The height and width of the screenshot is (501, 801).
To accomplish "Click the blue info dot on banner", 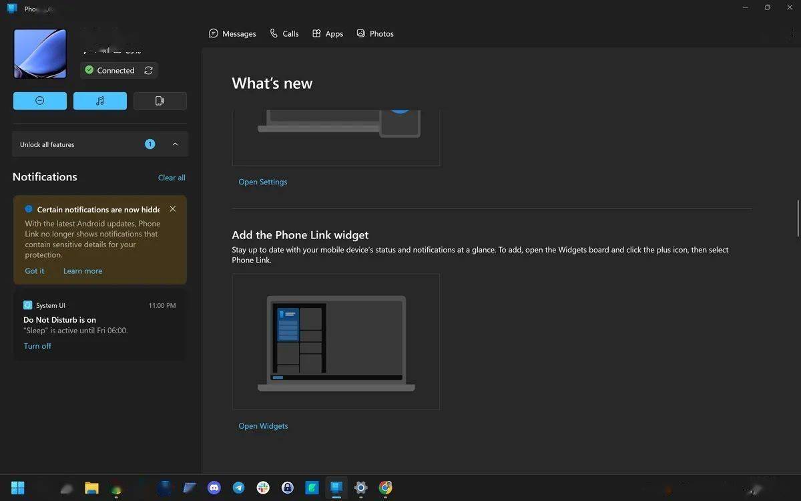I will 29,209.
